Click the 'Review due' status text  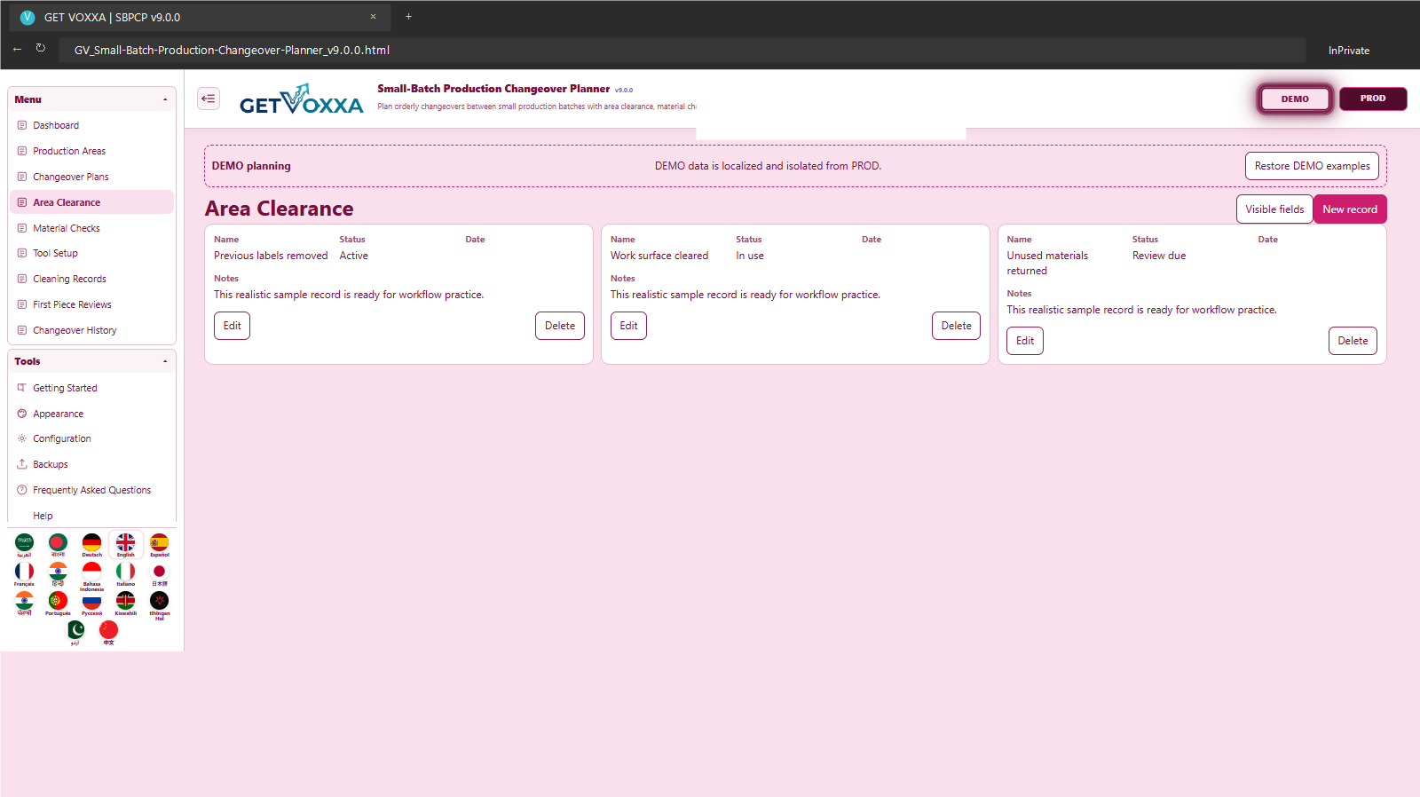pyautogui.click(x=1159, y=256)
